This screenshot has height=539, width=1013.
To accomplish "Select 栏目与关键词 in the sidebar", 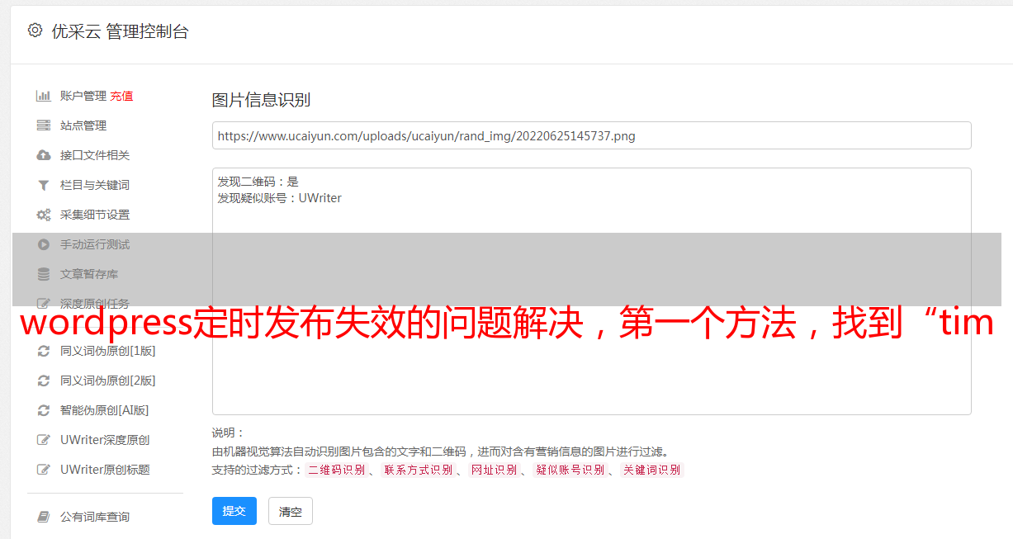I will coord(95,185).
